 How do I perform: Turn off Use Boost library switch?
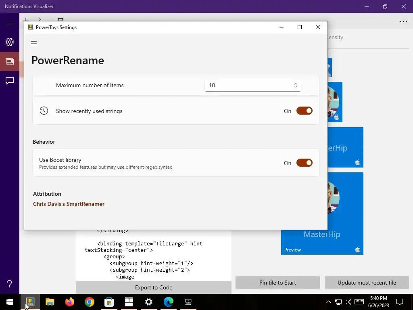(x=304, y=163)
